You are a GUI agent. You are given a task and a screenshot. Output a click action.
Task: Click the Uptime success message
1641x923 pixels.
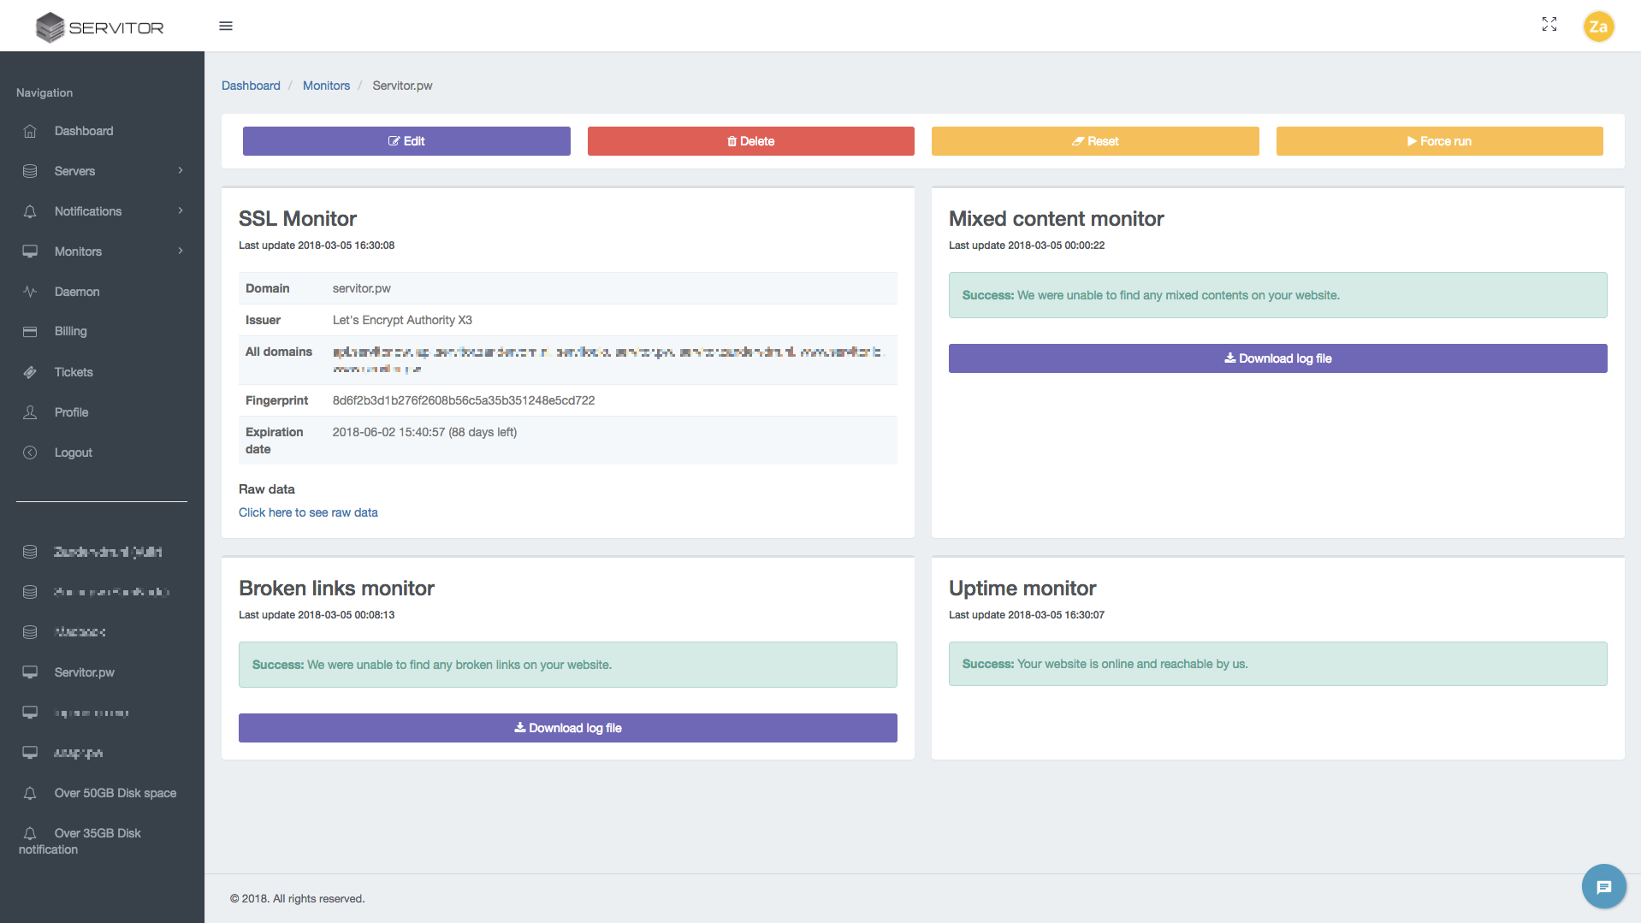pos(1277,664)
